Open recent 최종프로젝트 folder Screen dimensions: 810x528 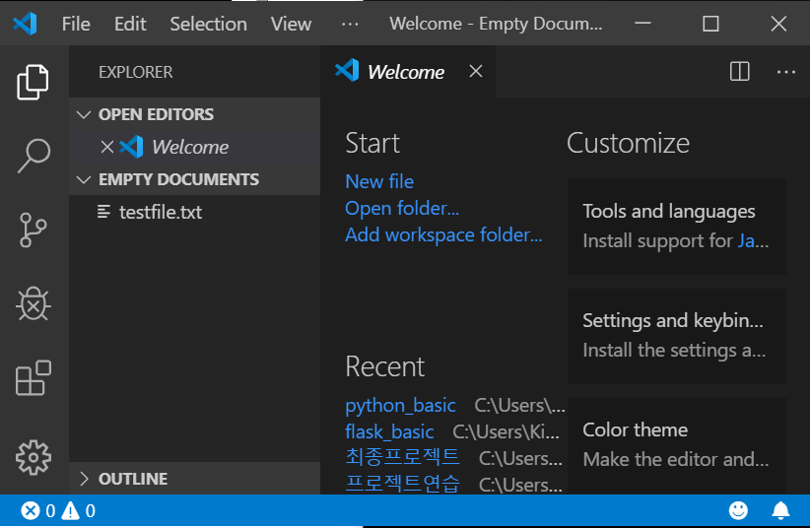click(x=402, y=457)
